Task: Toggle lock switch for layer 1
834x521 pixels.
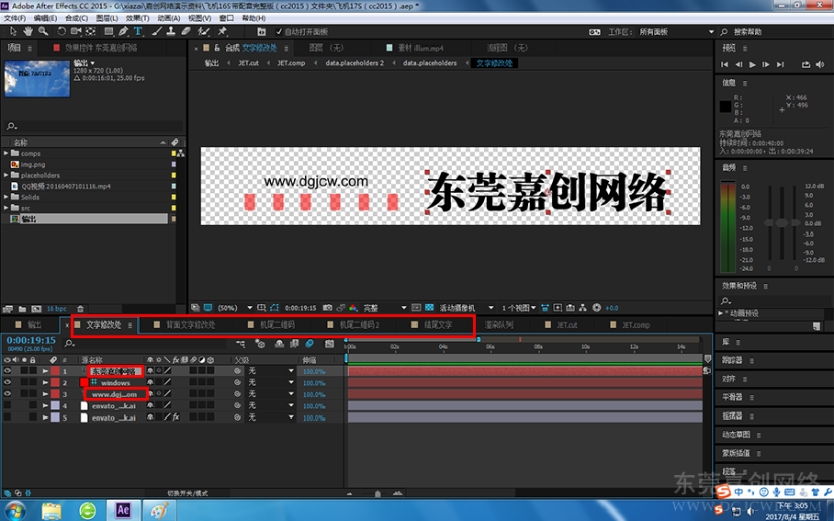Action: click(33, 371)
